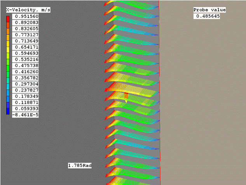Select legend value 0.892083
This screenshot has height=185, width=246.
click(25, 23)
